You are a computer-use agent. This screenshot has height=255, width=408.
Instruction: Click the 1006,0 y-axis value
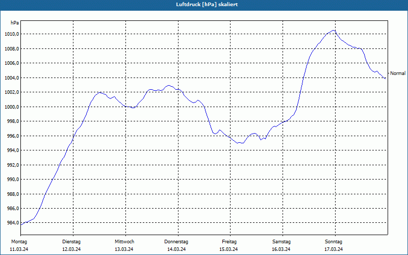click(x=11, y=63)
